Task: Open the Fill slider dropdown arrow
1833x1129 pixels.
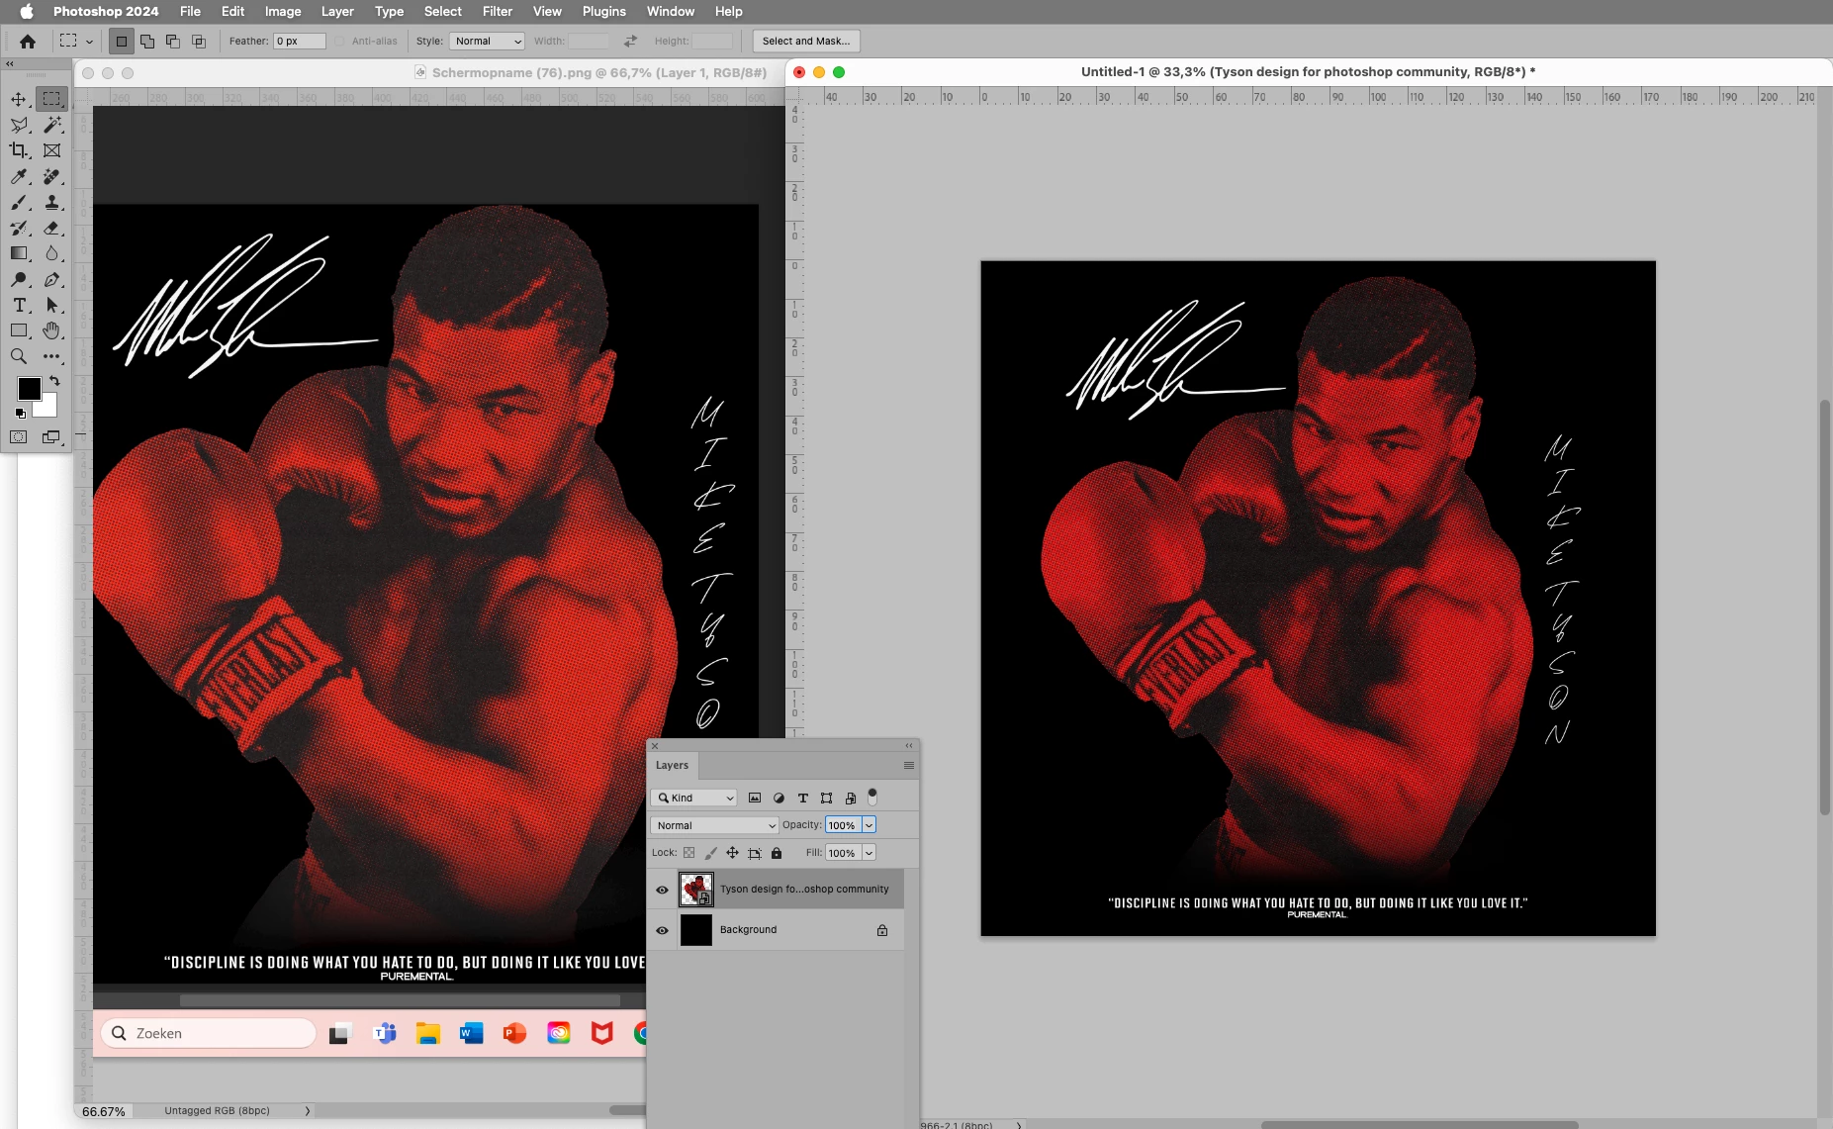Action: click(869, 853)
